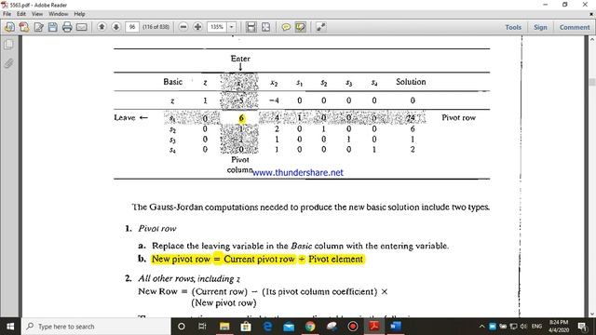The height and width of the screenshot is (335, 596).
Task: Send file by email envelope icon
Action: click(82, 27)
